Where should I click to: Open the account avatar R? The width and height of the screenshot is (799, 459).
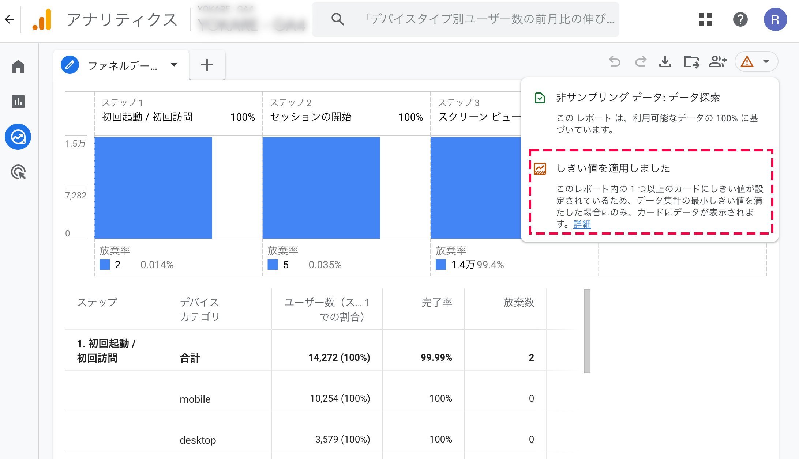point(775,19)
